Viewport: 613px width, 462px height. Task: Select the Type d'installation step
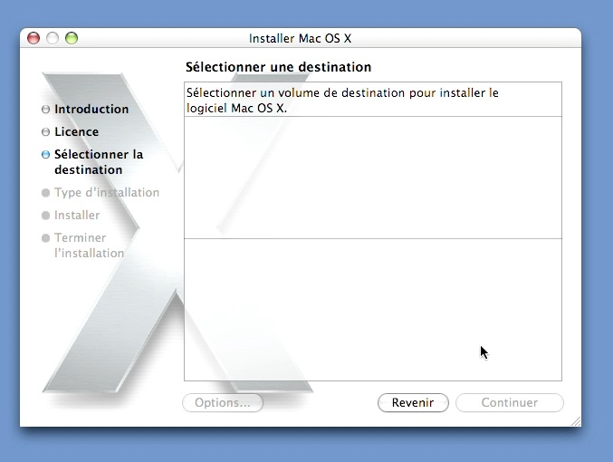click(107, 192)
